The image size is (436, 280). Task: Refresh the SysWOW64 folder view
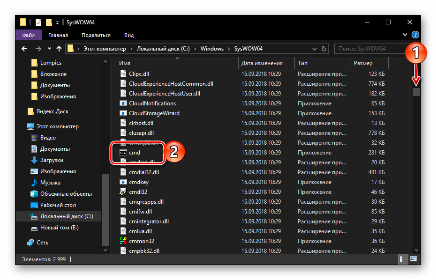(323, 49)
